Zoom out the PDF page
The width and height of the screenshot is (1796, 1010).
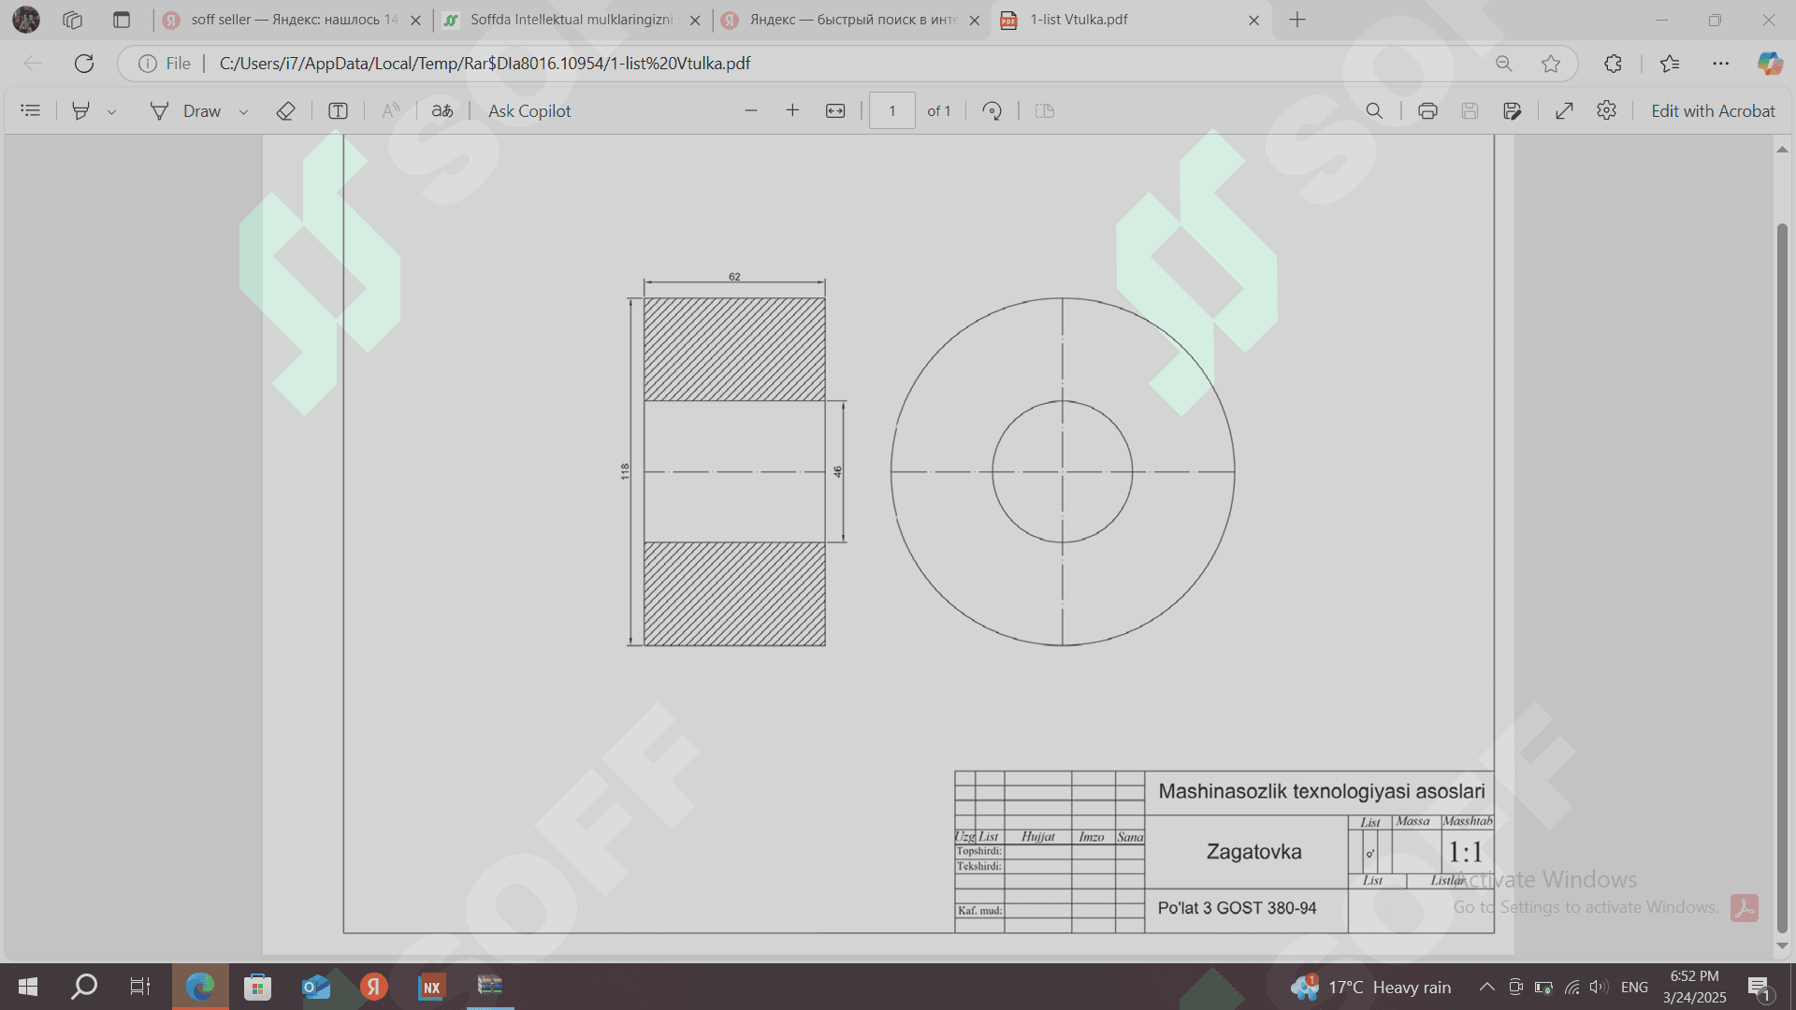pyautogui.click(x=751, y=110)
